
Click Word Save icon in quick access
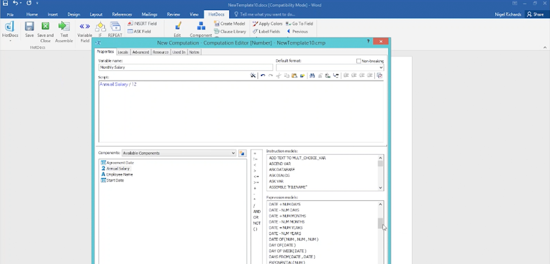[x=5, y=3]
